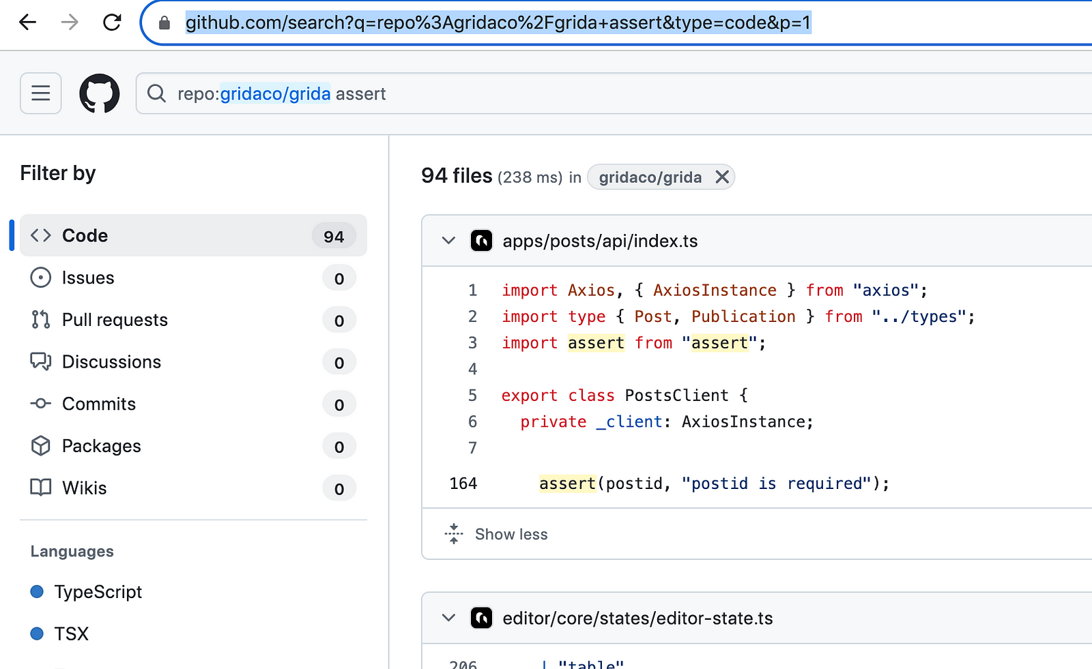The height and width of the screenshot is (669, 1092).
Task: Open repo avatar beside apps/posts/api/index.ts
Action: [481, 241]
